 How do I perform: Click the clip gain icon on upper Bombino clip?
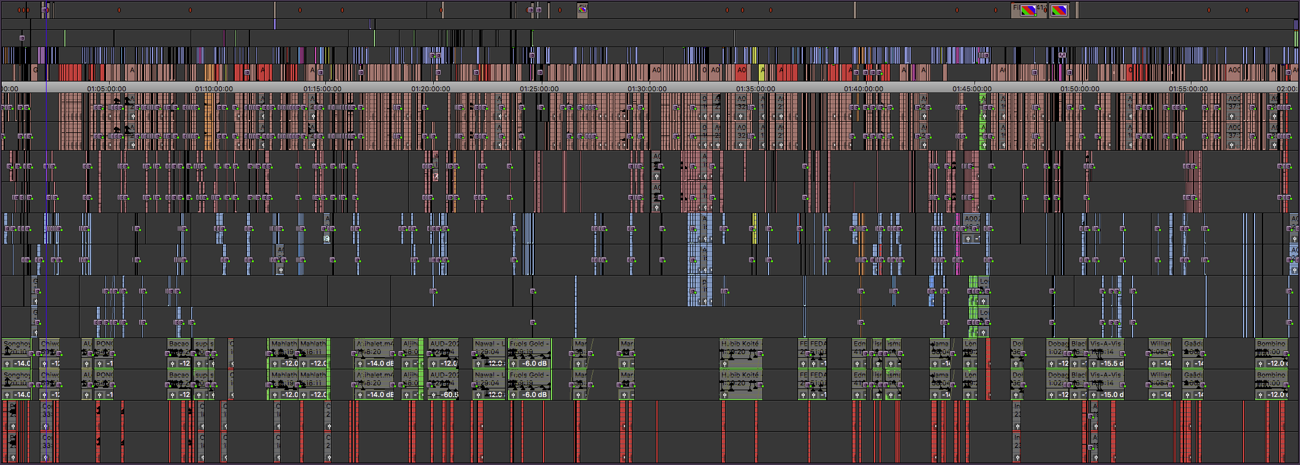1261,363
